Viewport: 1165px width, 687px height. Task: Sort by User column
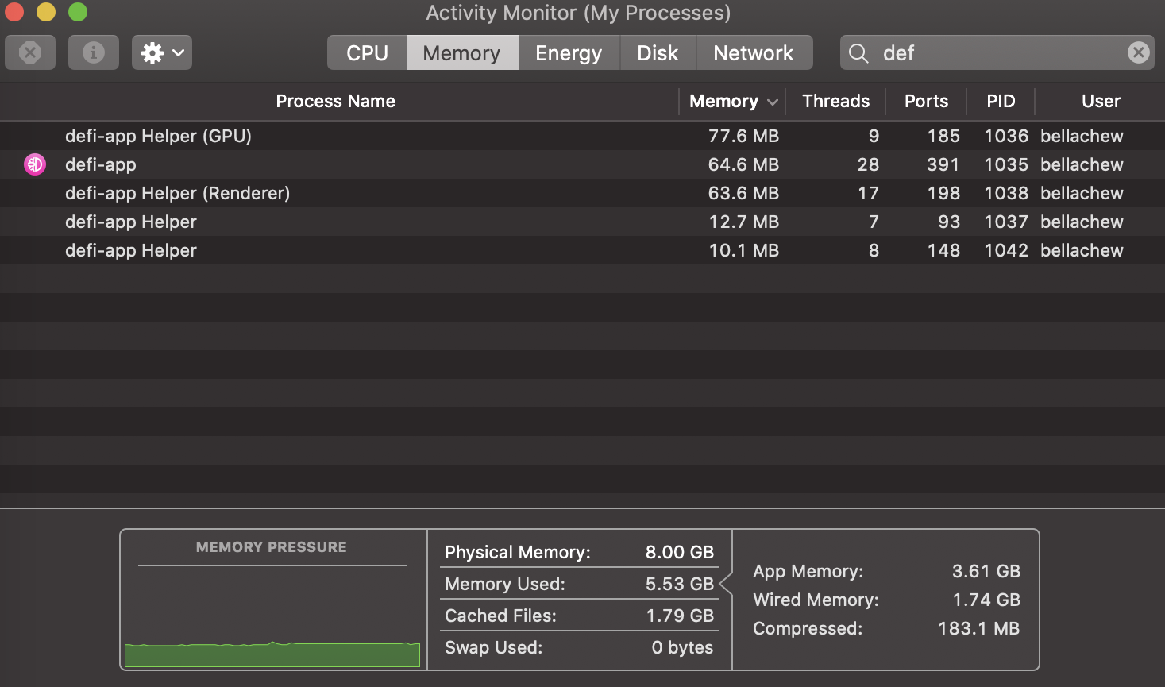pos(1101,101)
